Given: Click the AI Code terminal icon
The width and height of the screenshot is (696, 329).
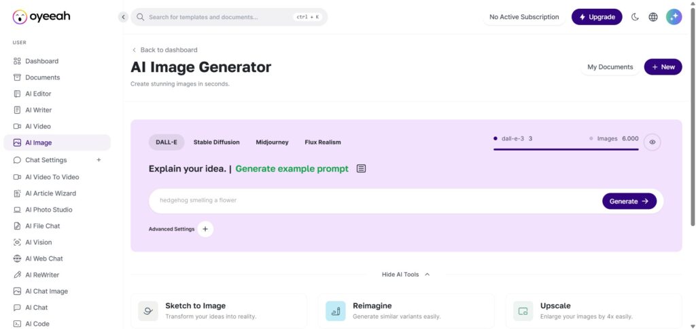Looking at the screenshot, I should (x=17, y=324).
